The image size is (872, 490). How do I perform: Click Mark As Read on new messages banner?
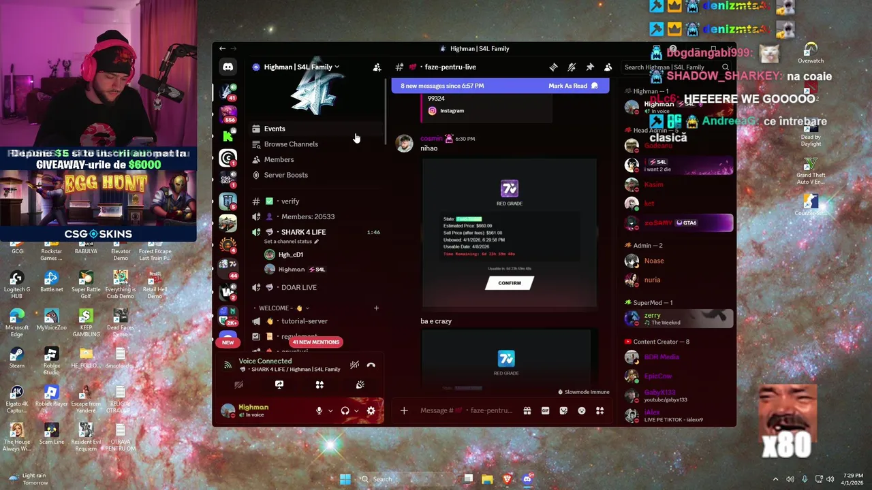[x=573, y=86]
